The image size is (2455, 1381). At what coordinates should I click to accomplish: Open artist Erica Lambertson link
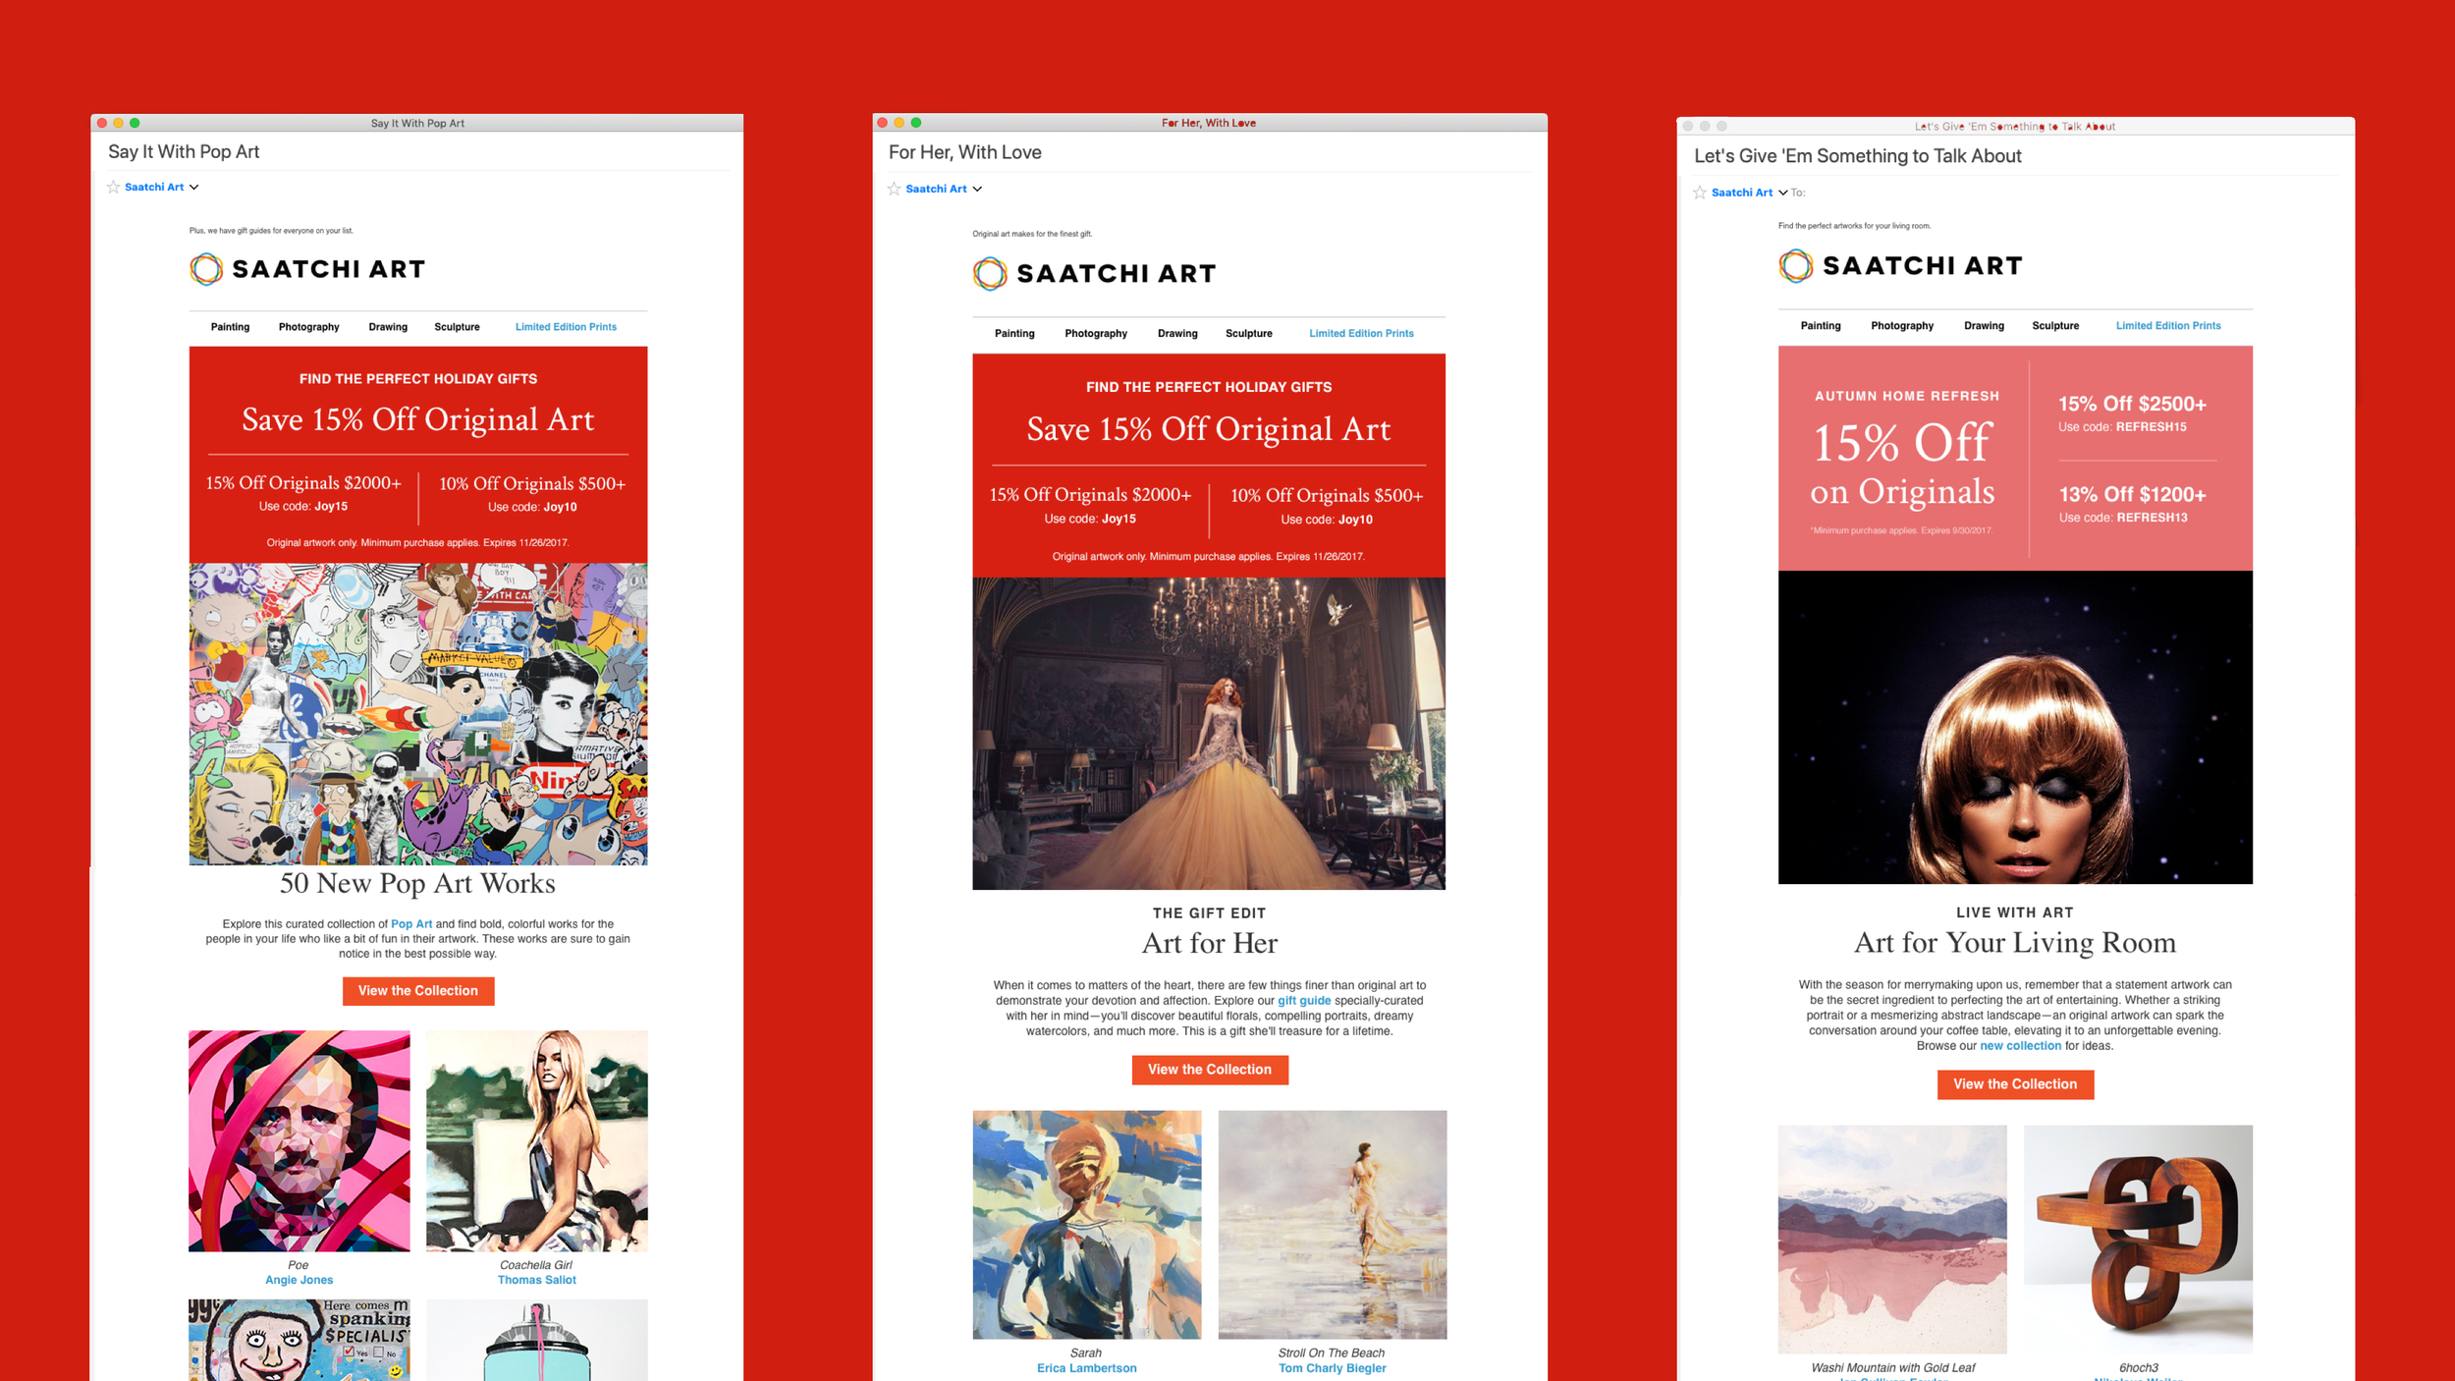(x=1087, y=1368)
